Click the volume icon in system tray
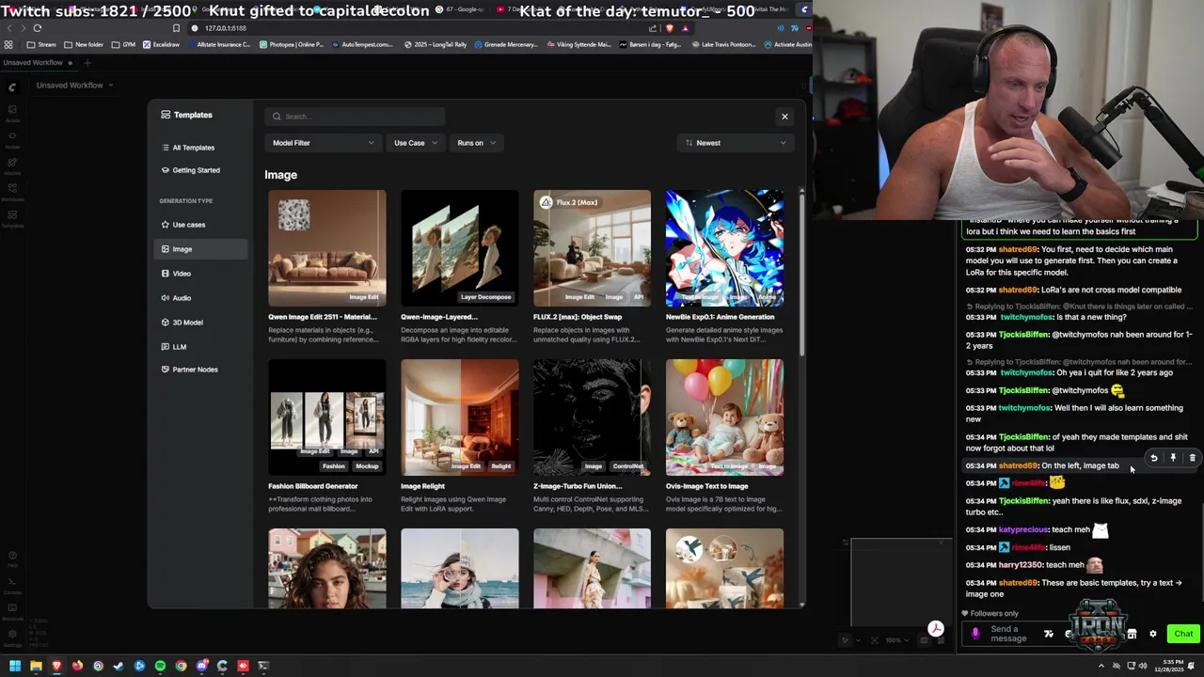The image size is (1204, 677). point(1143,666)
